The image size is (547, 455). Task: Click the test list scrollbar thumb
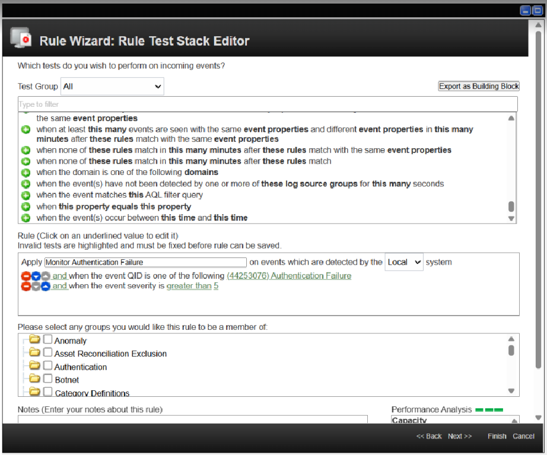click(x=511, y=206)
